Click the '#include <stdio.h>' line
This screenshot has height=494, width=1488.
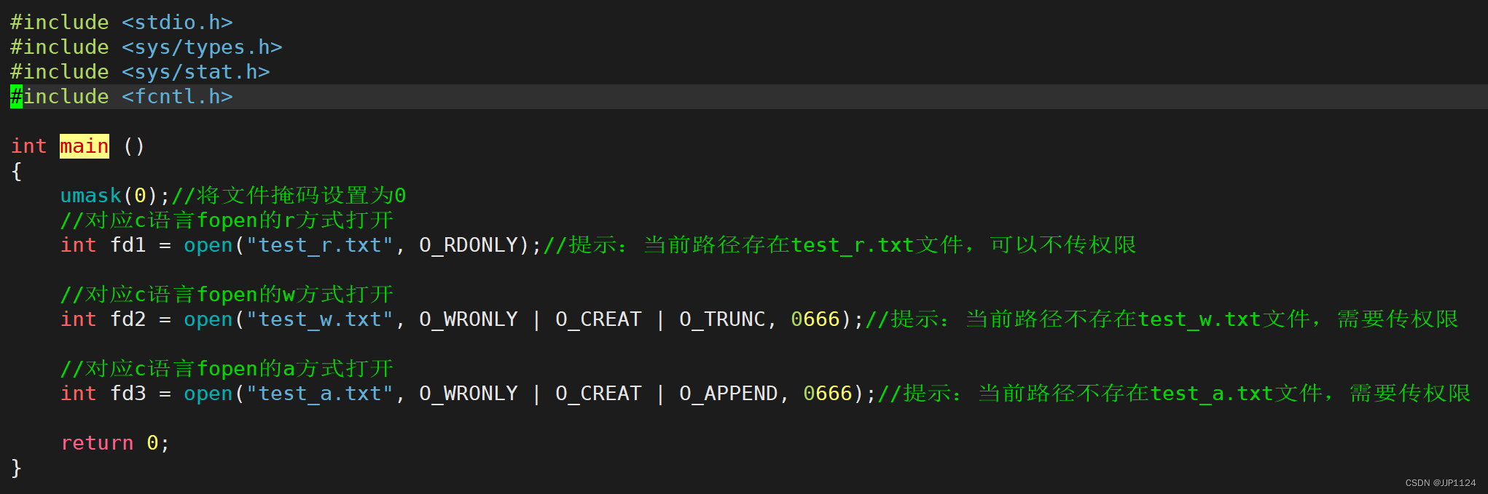[122, 23]
